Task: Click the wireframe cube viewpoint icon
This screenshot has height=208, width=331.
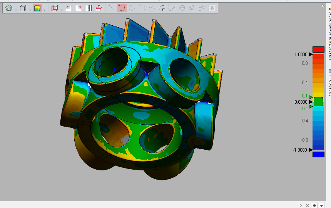Action: (55, 8)
